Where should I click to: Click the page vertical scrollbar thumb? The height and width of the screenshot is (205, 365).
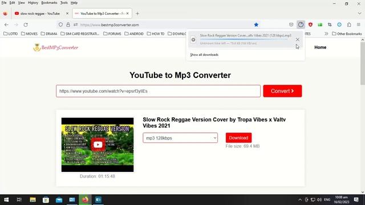tap(363, 63)
